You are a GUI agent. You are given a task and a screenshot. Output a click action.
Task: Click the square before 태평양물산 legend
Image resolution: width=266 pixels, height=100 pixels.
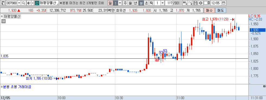[x=2, y=17]
